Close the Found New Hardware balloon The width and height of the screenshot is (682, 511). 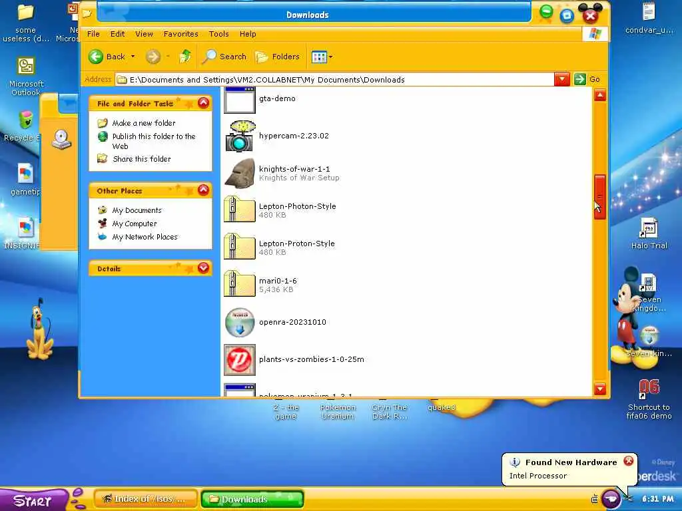629,461
